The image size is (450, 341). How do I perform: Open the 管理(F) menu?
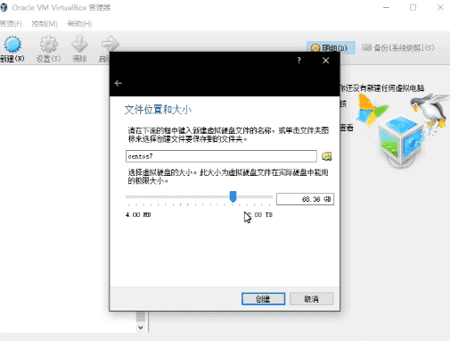11,24
